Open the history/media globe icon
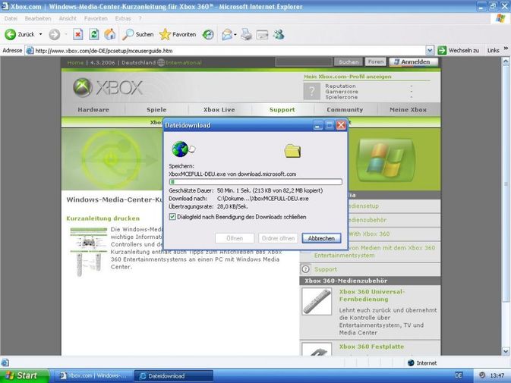This screenshot has height=383, width=511. click(x=208, y=34)
